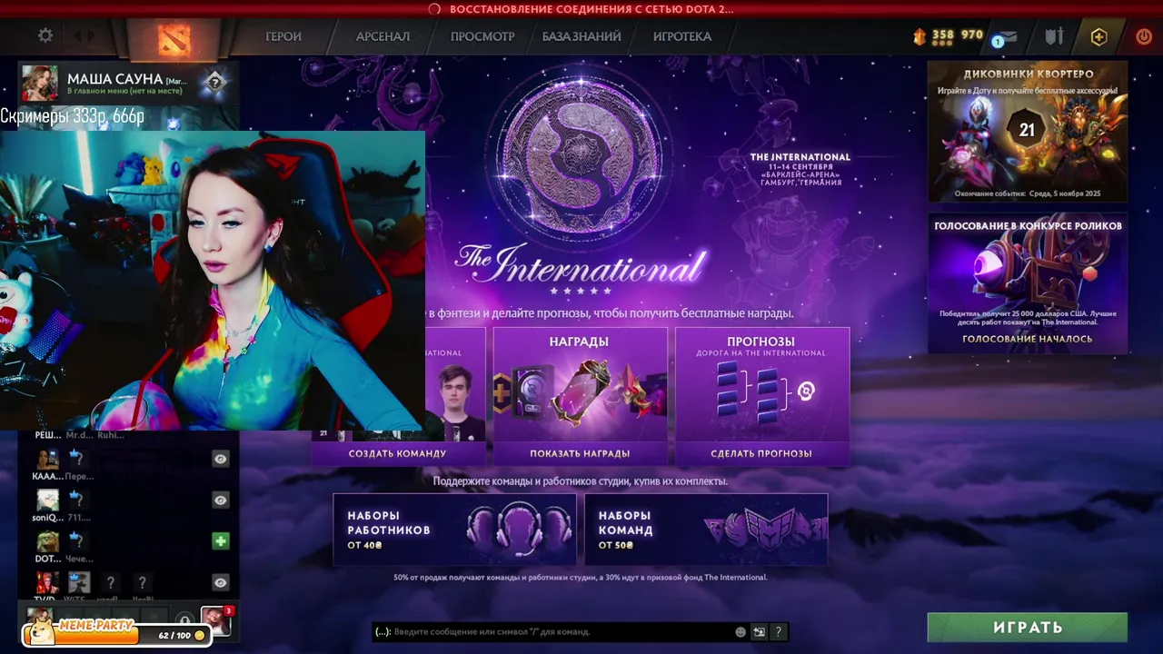Screen dimensions: 1163x654
Task: Click the chat help question mark
Action: coord(779,632)
